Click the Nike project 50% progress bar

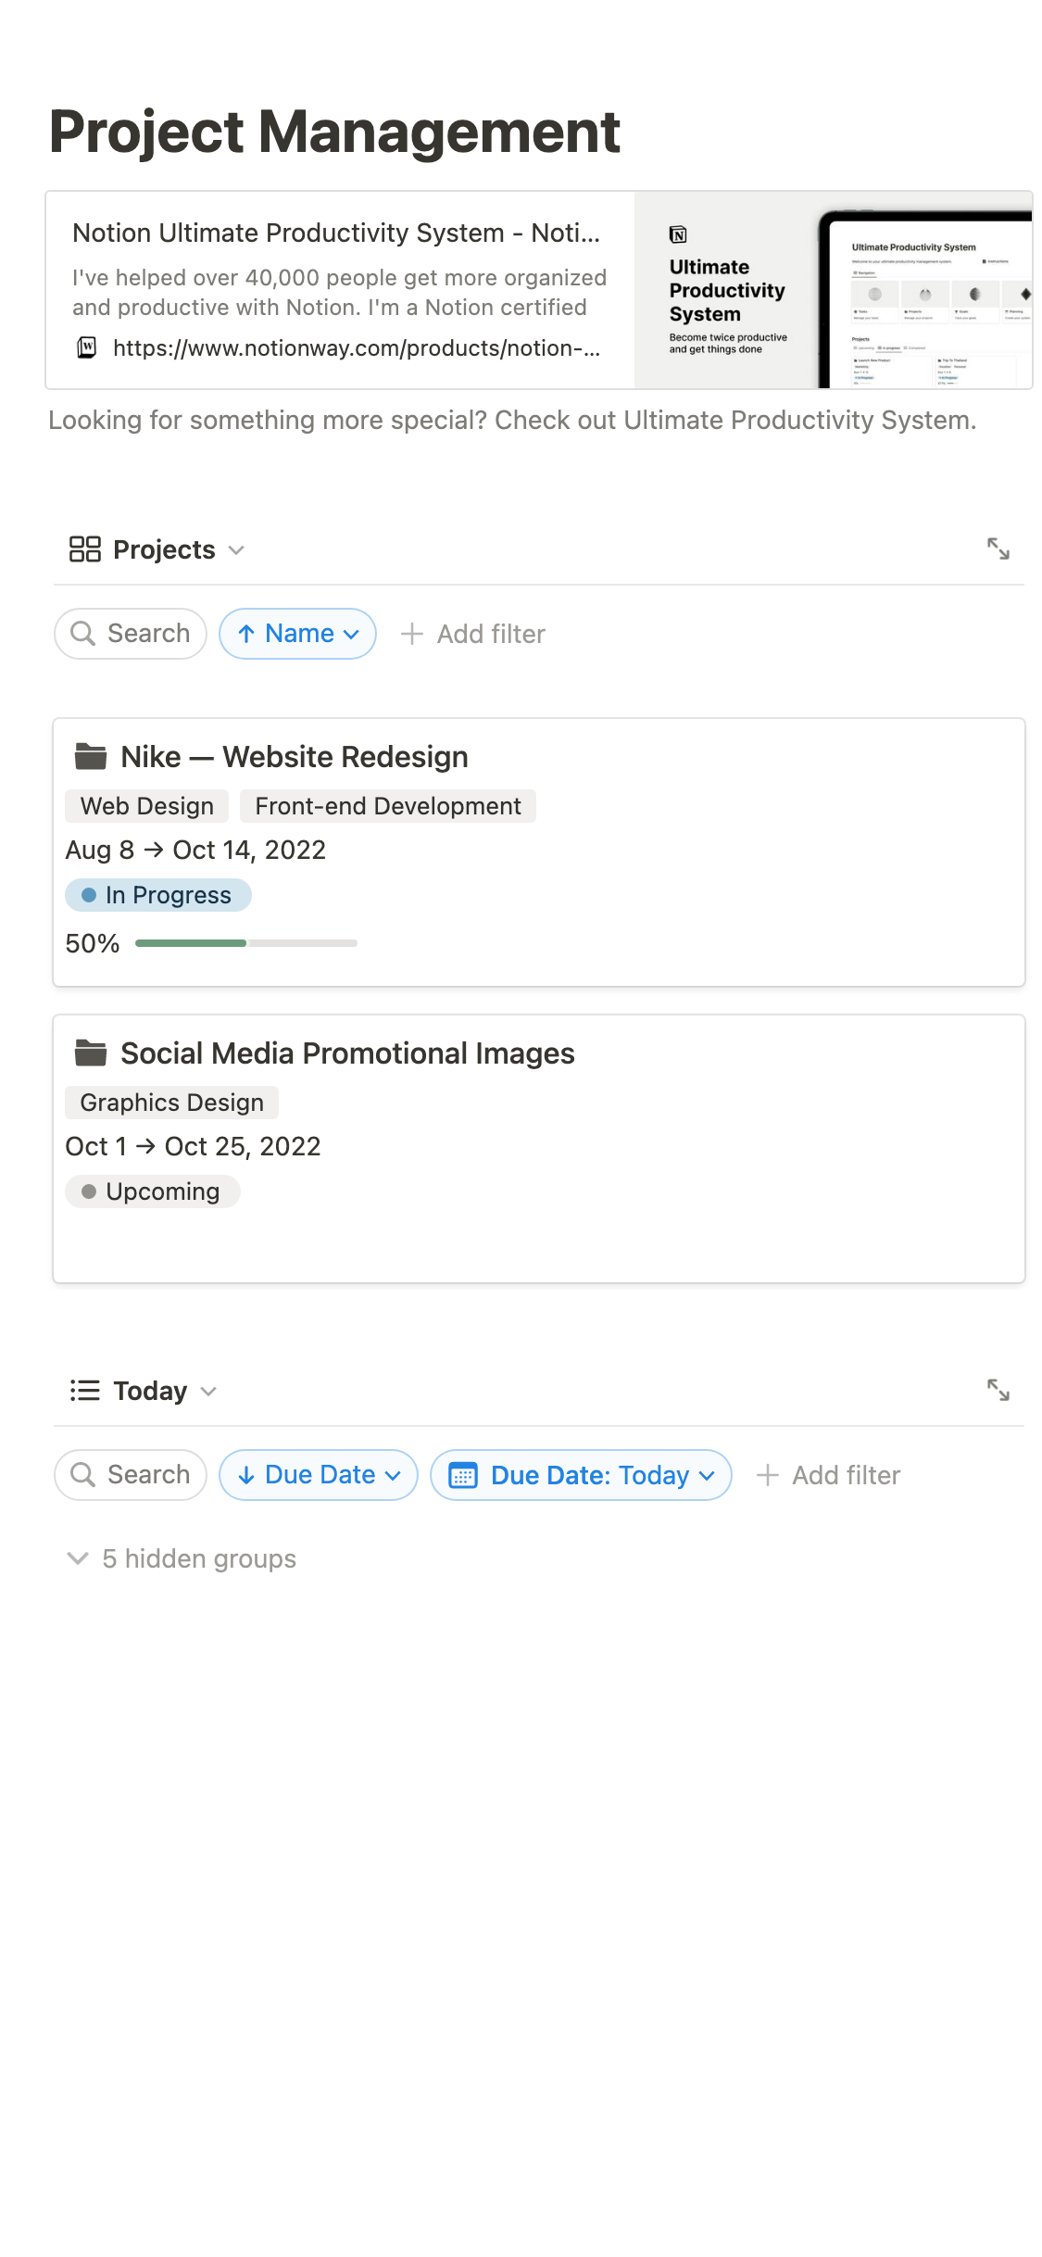point(245,943)
